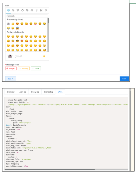Pick the thumbs up emoji
The height and width of the screenshot is (177, 136).
click(x=13, y=24)
